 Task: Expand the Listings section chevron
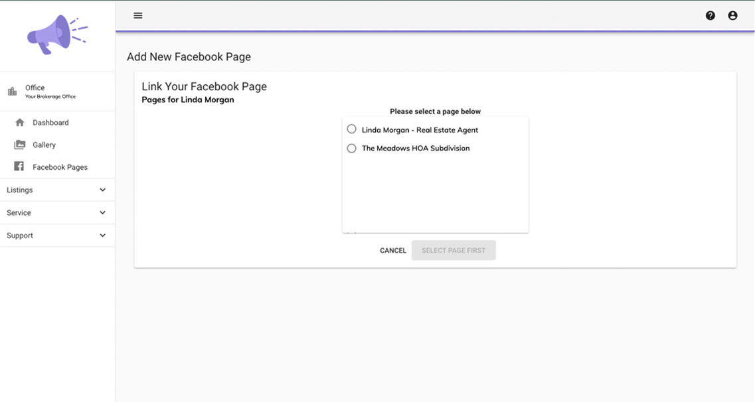click(102, 190)
